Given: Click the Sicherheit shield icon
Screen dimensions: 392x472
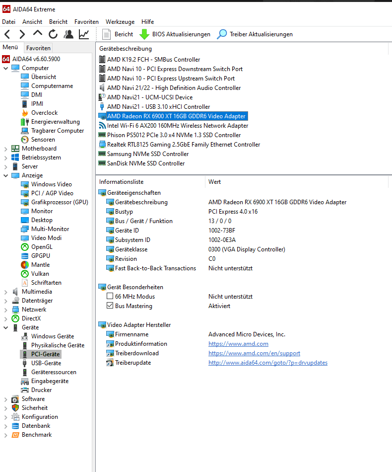Looking at the screenshot, I should click(x=15, y=408).
